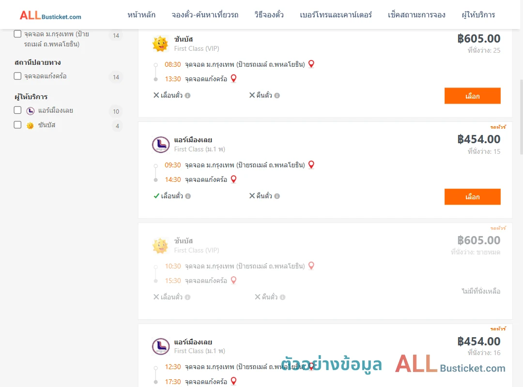Click the ซันบัส sun logo on the 10:30 trip
This screenshot has height=387, width=523.
[x=160, y=246]
